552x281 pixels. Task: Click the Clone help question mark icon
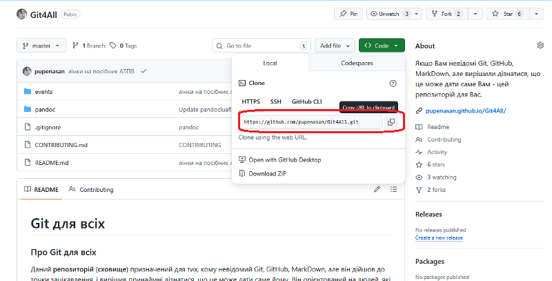(x=393, y=83)
